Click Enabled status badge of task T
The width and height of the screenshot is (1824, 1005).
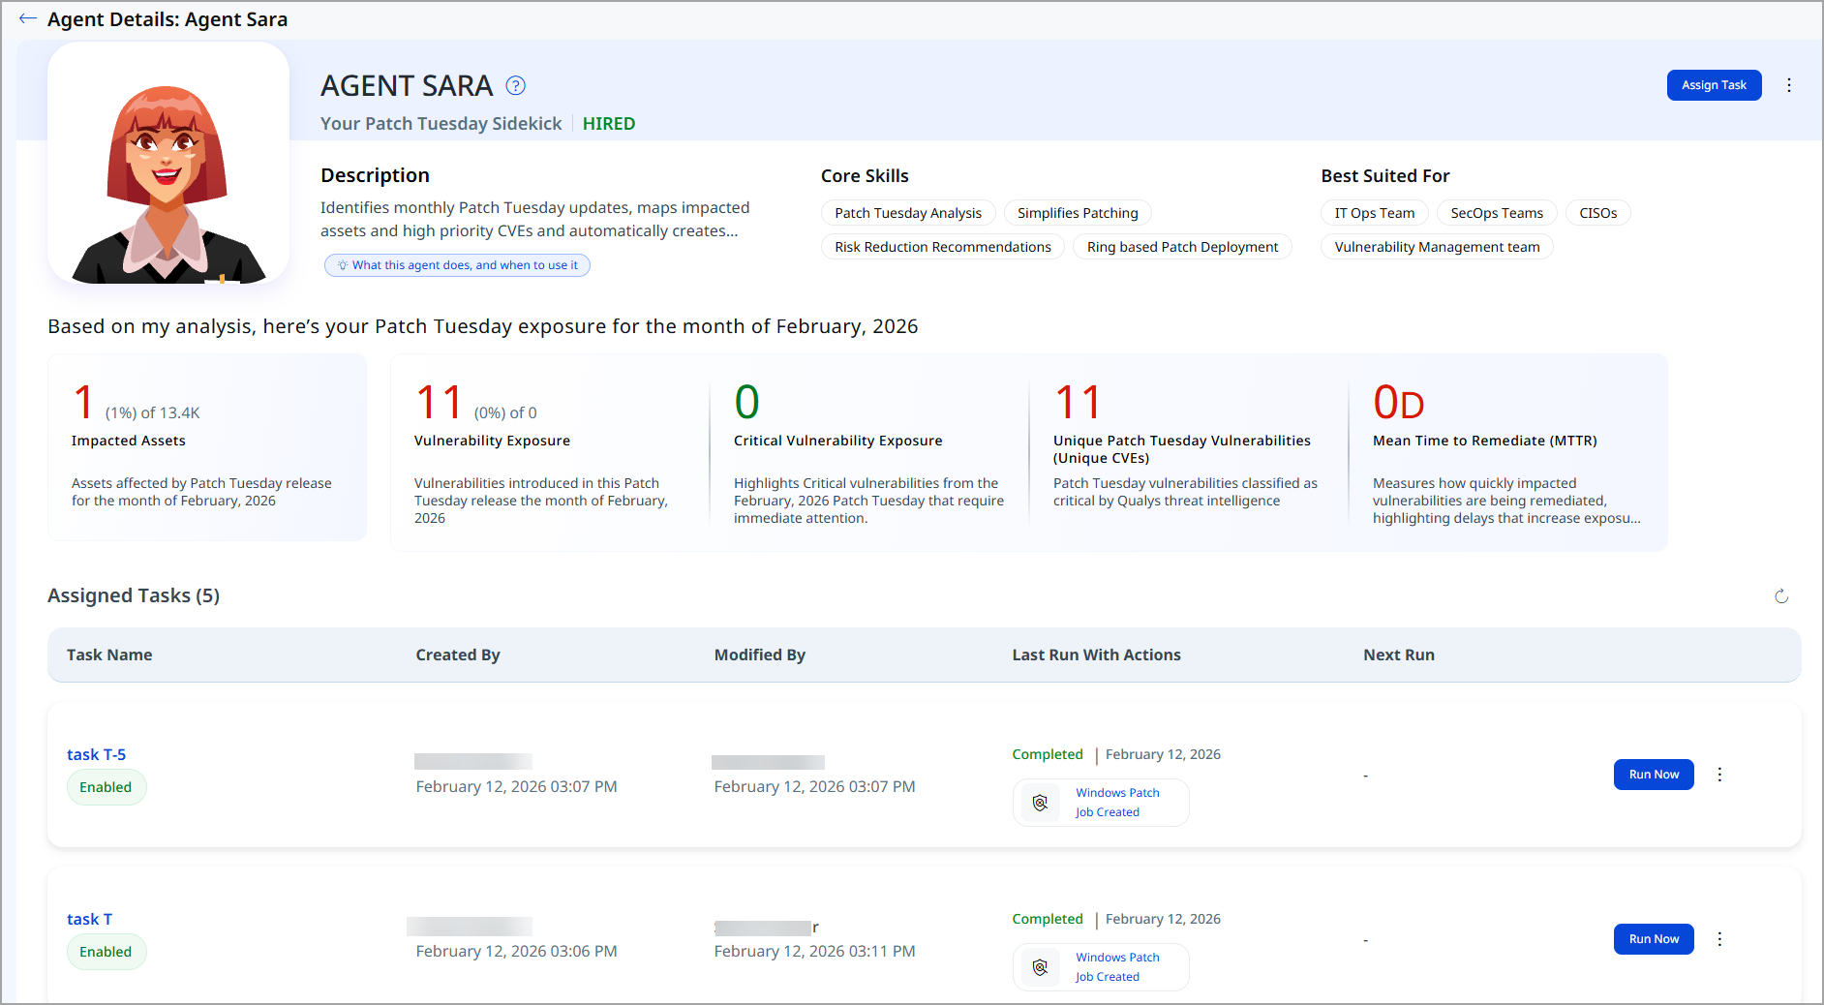(x=106, y=952)
